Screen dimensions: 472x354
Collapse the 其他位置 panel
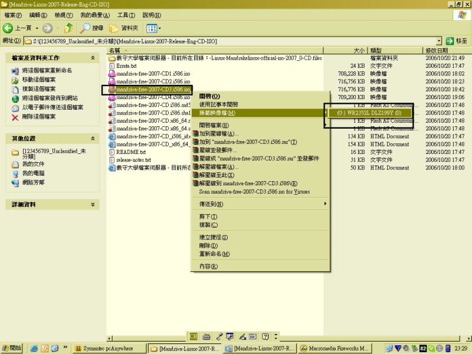point(93,139)
